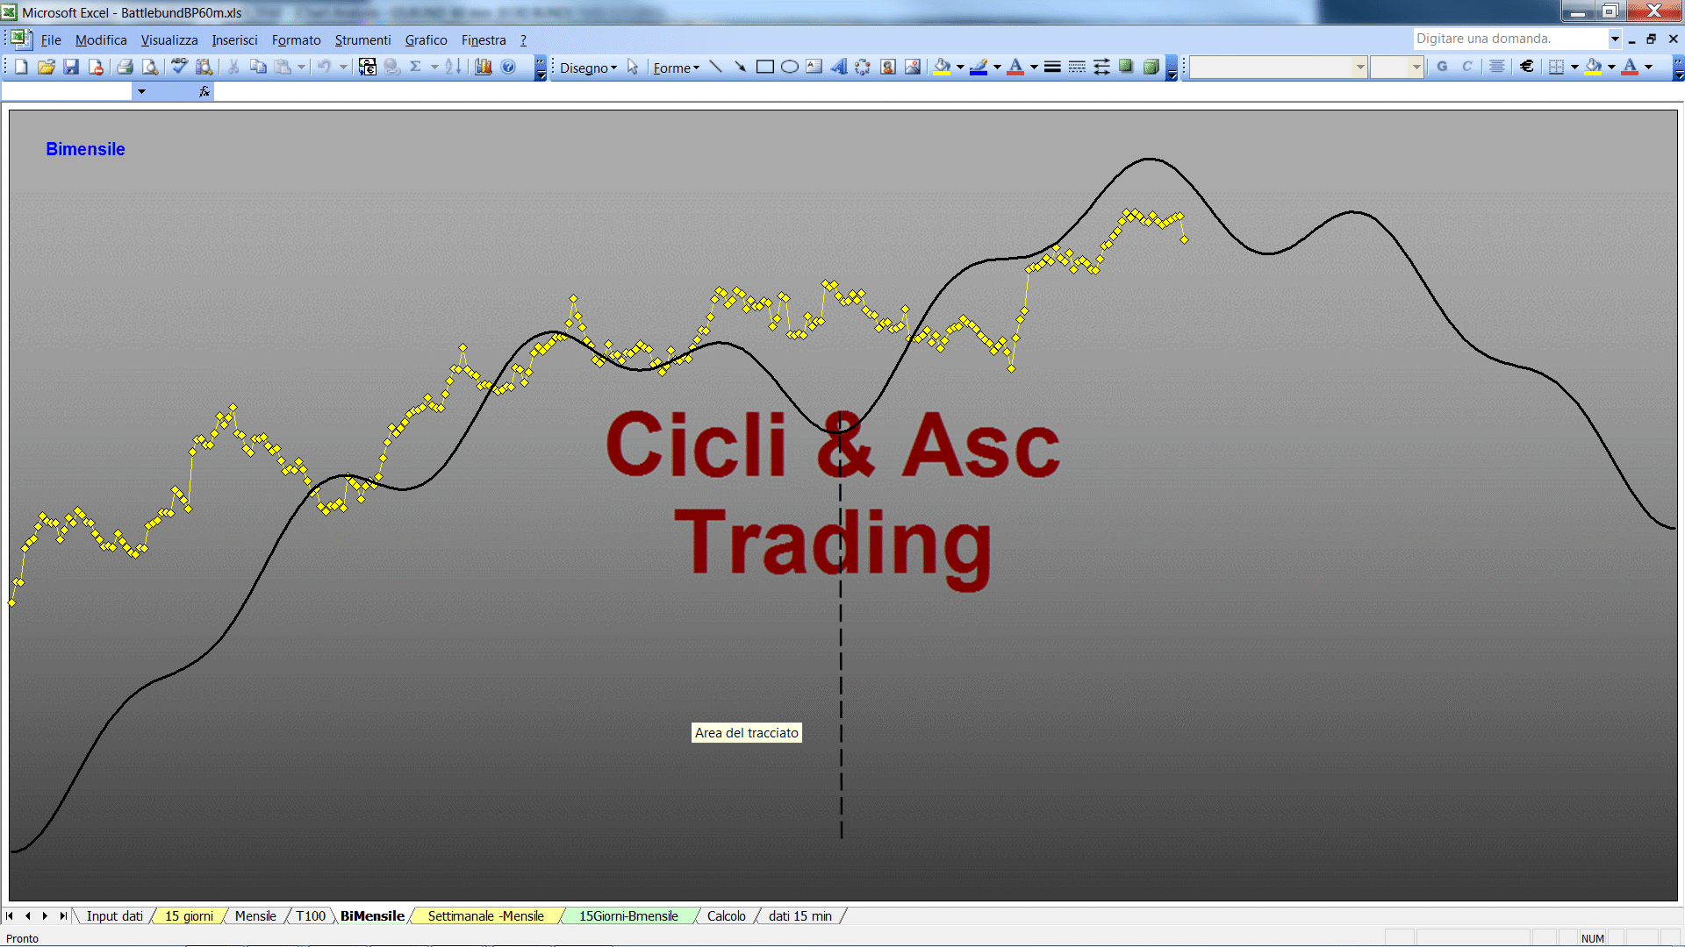This screenshot has width=1685, height=947.
Task: Select the Rectangle drawing tool
Action: (764, 67)
